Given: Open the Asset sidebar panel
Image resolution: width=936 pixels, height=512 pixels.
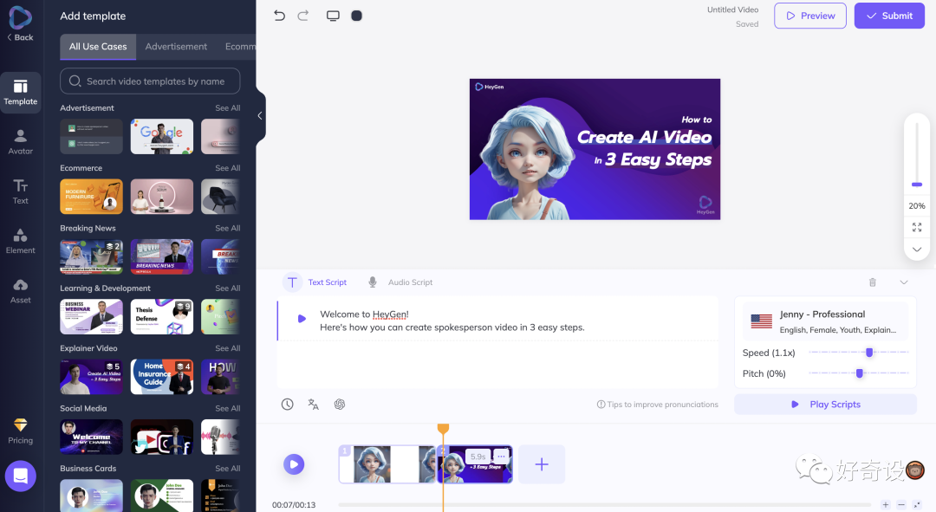Looking at the screenshot, I should (x=21, y=291).
